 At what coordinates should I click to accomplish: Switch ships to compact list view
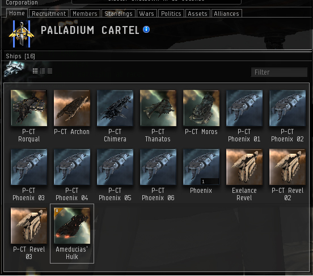pos(50,71)
